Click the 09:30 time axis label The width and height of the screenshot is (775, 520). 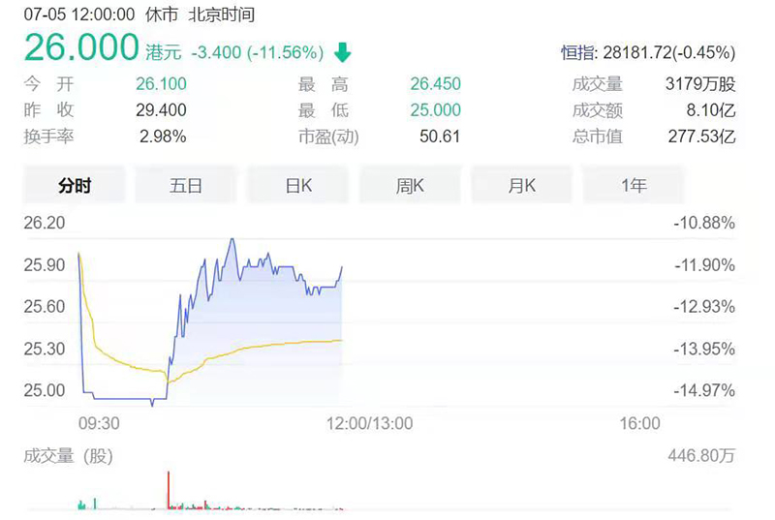point(98,423)
